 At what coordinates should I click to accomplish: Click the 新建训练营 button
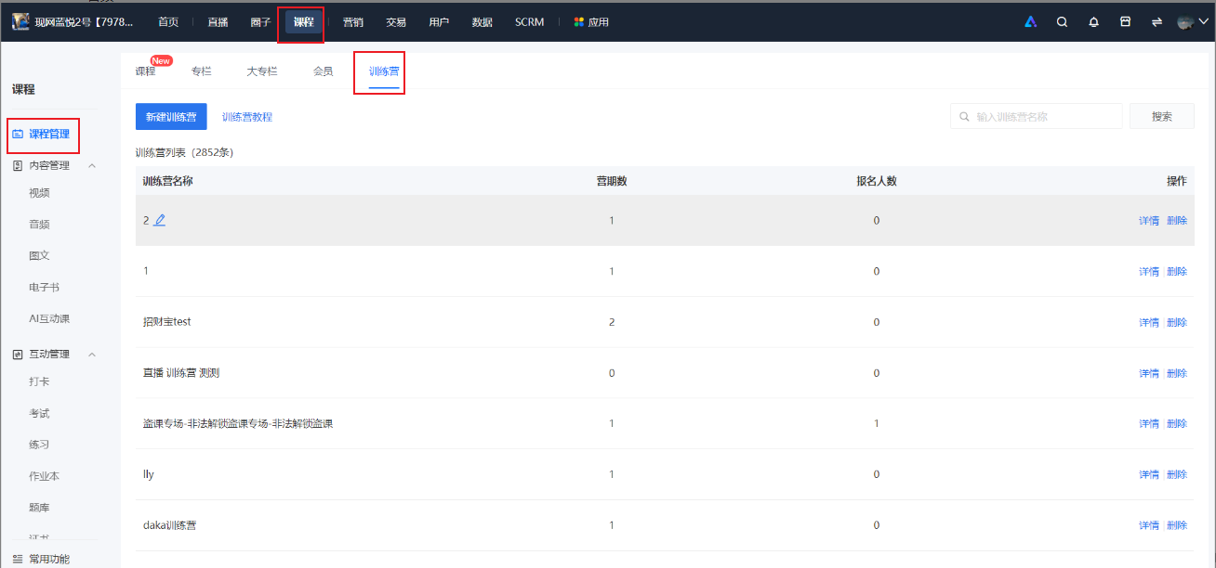pos(171,117)
